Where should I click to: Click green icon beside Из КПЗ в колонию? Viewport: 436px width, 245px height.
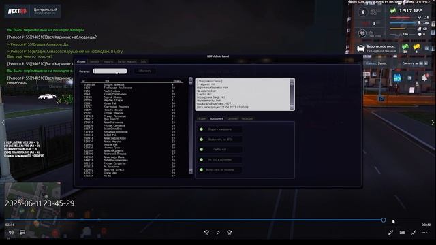coord(202,160)
